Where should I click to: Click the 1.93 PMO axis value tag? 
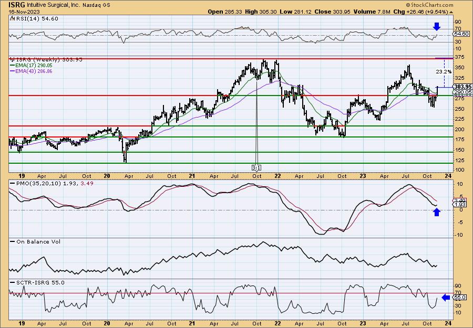[460, 205]
